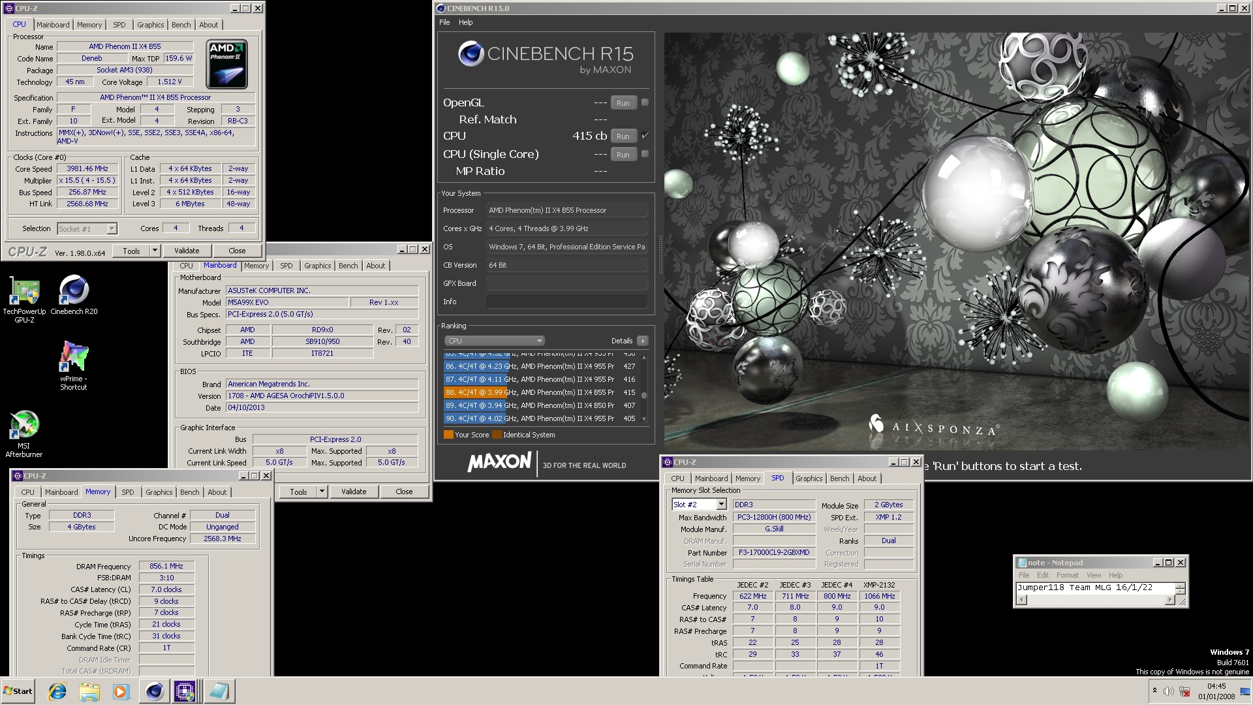Viewport: 1253px width, 705px height.
Task: Switch to Graphics tab in CPU-Z SPD window
Action: tap(809, 478)
